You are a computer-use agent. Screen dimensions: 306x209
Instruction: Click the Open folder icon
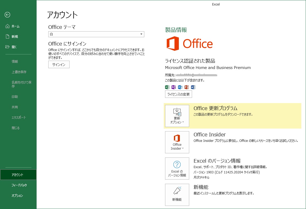(x=8, y=47)
